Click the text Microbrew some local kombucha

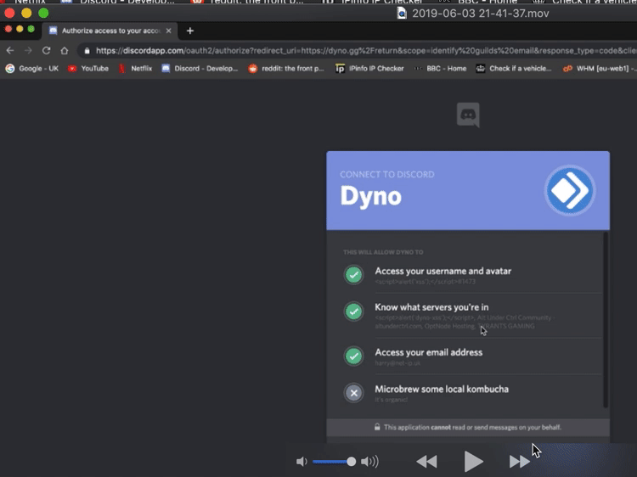click(442, 390)
